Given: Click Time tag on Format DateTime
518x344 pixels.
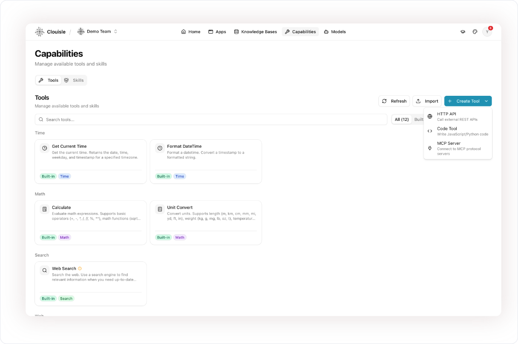Looking at the screenshot, I should (x=180, y=176).
